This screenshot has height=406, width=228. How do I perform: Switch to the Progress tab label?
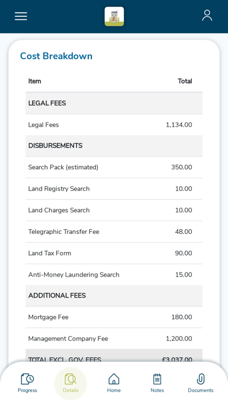[x=27, y=390]
